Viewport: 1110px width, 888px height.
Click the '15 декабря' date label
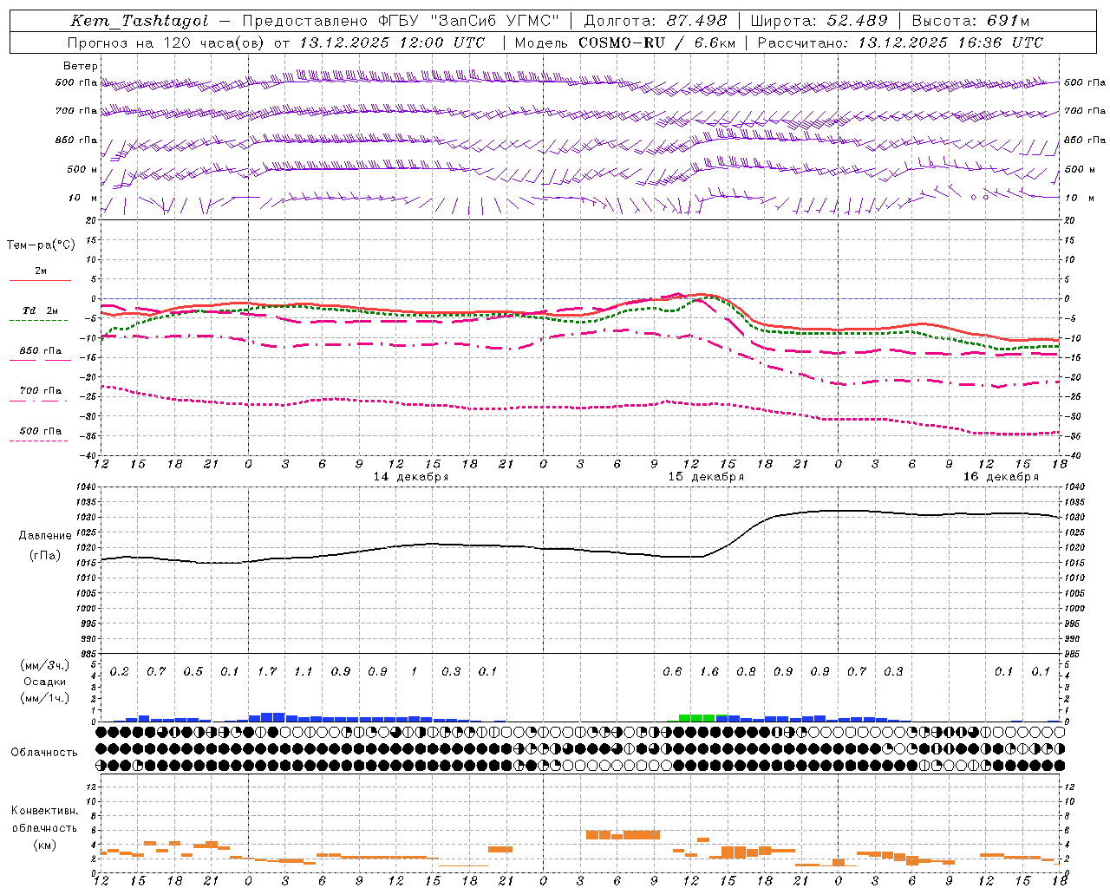[706, 477]
